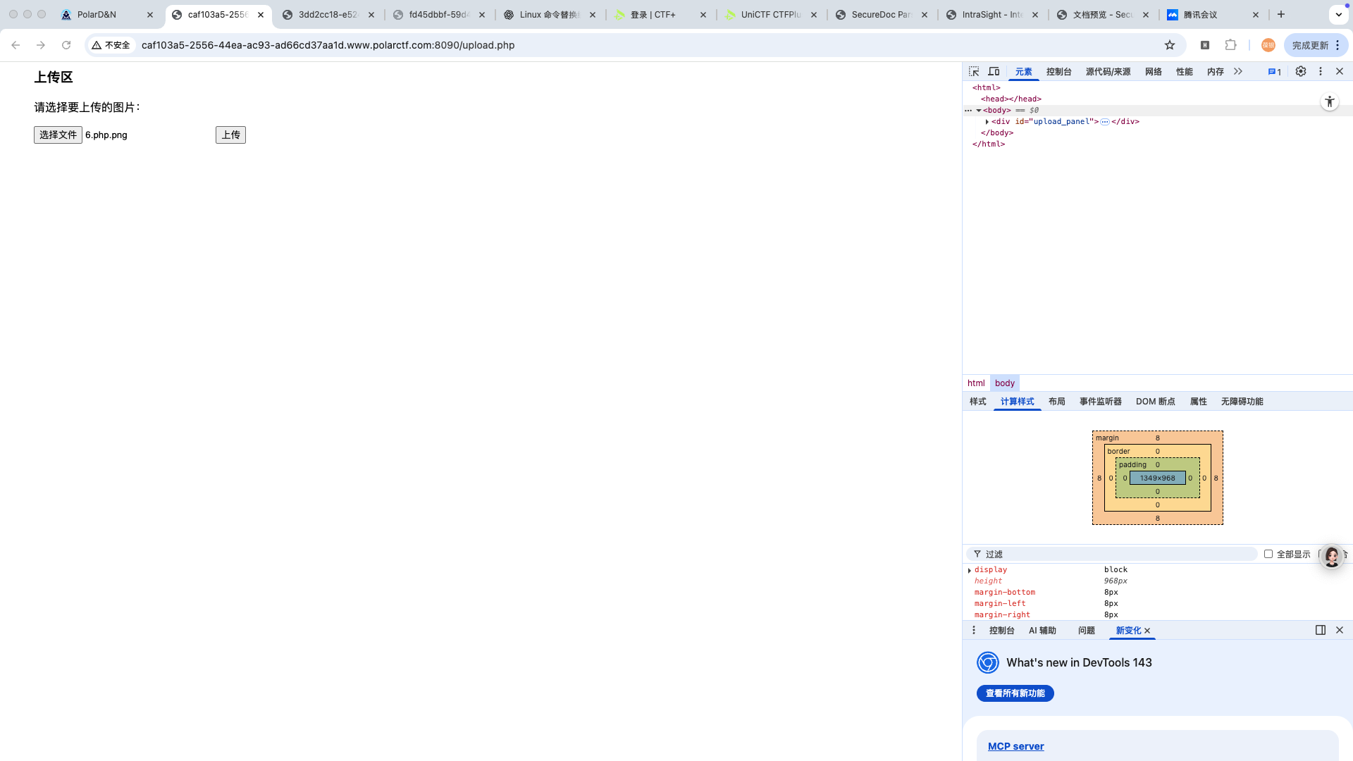The image size is (1353, 761).
Task: Switch to the 网络 panel tab
Action: [x=1154, y=72]
